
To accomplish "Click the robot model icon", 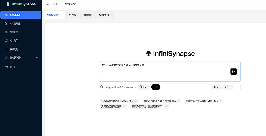I will click(101, 87).
